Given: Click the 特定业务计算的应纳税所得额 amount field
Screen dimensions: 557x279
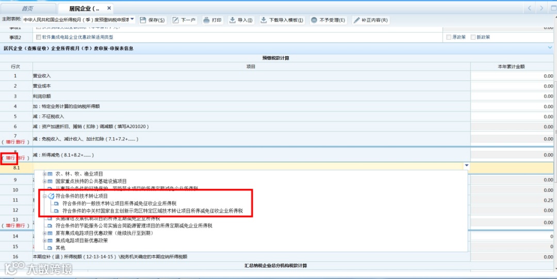Looking at the screenshot, I should tap(512, 106).
